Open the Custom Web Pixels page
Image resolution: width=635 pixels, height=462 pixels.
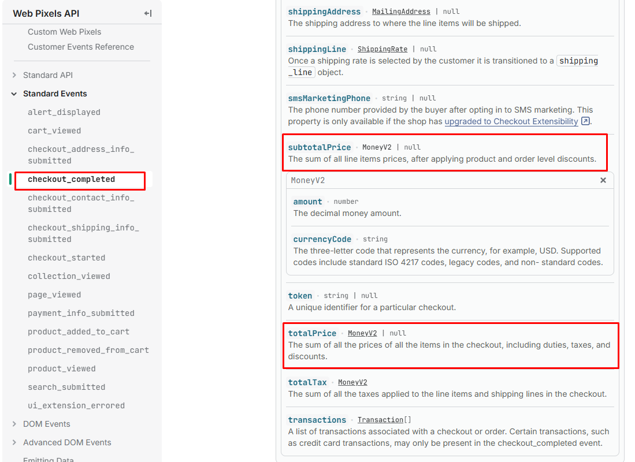pyautogui.click(x=64, y=32)
